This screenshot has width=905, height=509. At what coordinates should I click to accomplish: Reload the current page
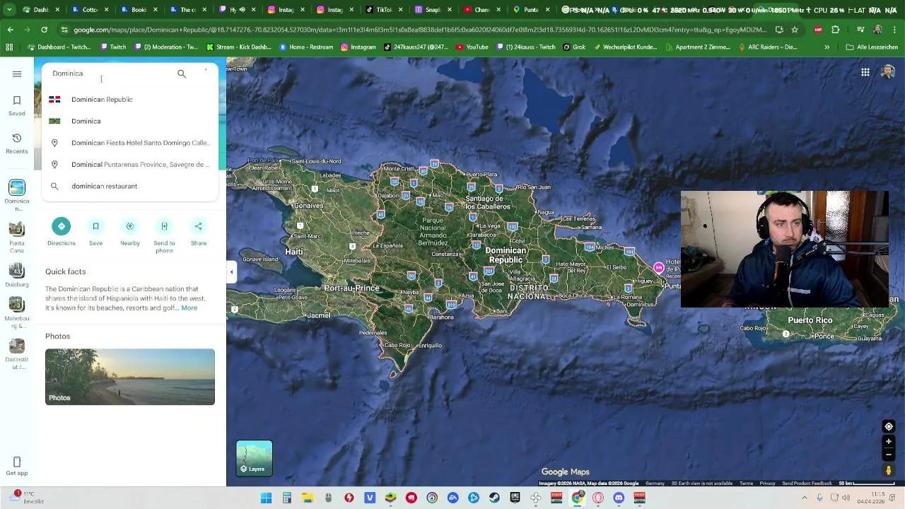[44, 30]
